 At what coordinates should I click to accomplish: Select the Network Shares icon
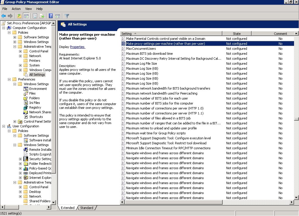click(26, 112)
